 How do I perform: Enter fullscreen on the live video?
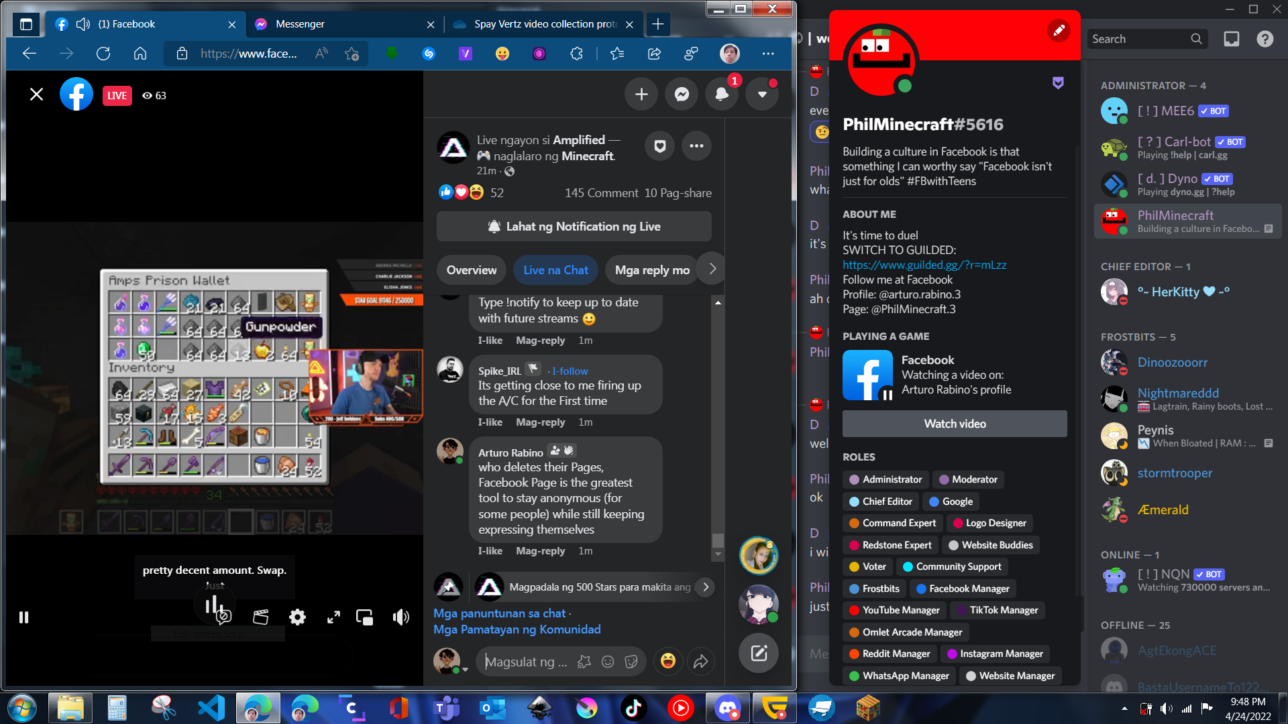tap(333, 617)
